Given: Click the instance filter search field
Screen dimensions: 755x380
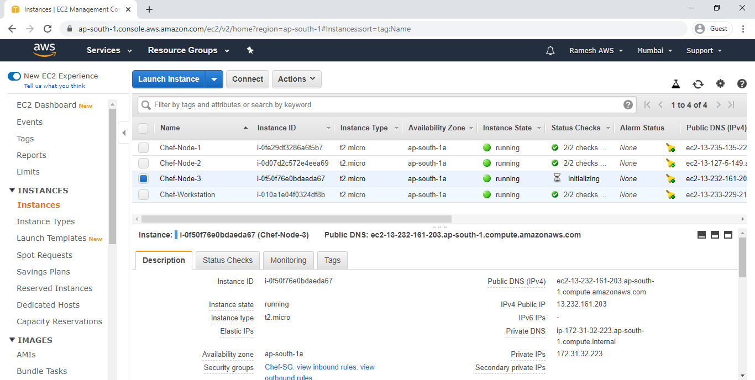Looking at the screenshot, I should coord(386,105).
